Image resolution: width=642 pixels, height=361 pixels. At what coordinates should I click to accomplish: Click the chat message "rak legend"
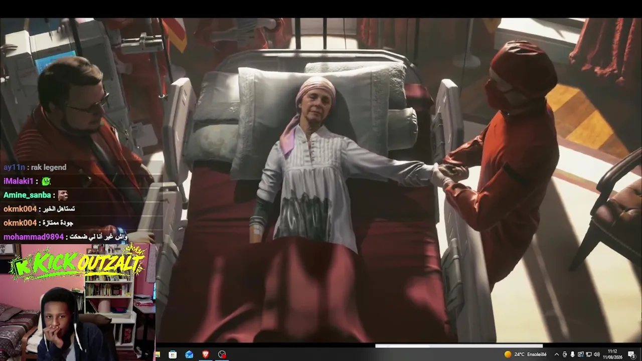point(49,167)
